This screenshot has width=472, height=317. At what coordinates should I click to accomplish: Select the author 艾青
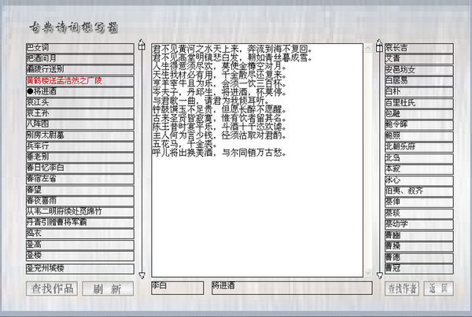click(x=419, y=59)
